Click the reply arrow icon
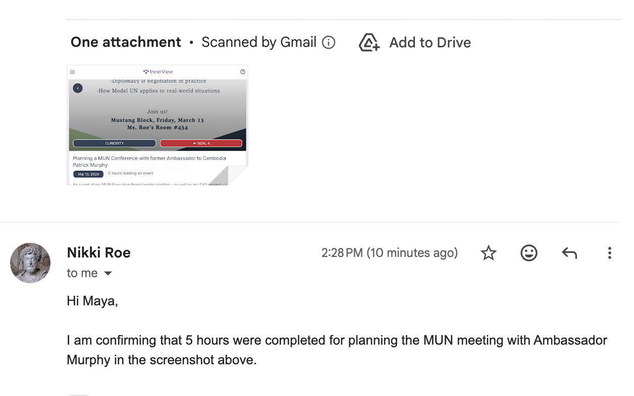Image resolution: width=634 pixels, height=396 pixels. pos(569,253)
